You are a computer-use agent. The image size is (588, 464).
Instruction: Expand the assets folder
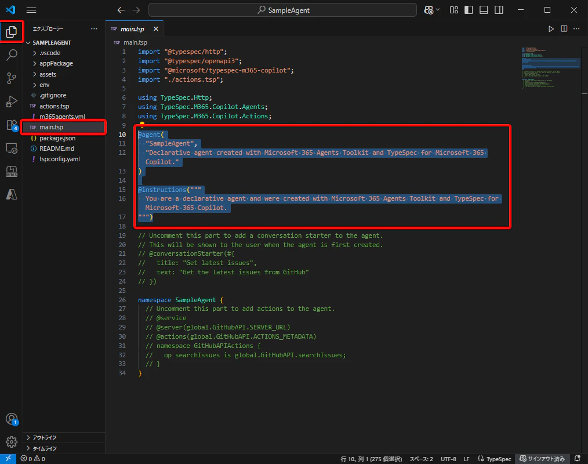[64, 74]
